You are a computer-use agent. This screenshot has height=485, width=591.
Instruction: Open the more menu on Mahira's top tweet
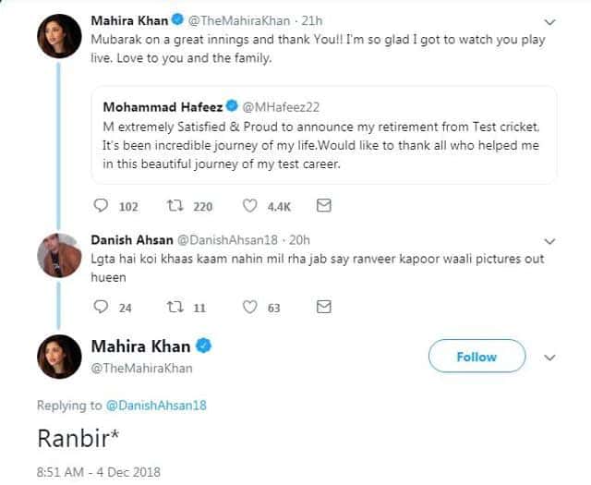pos(551,20)
